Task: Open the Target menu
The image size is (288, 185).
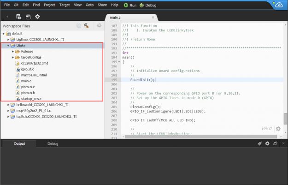Action: (65, 5)
